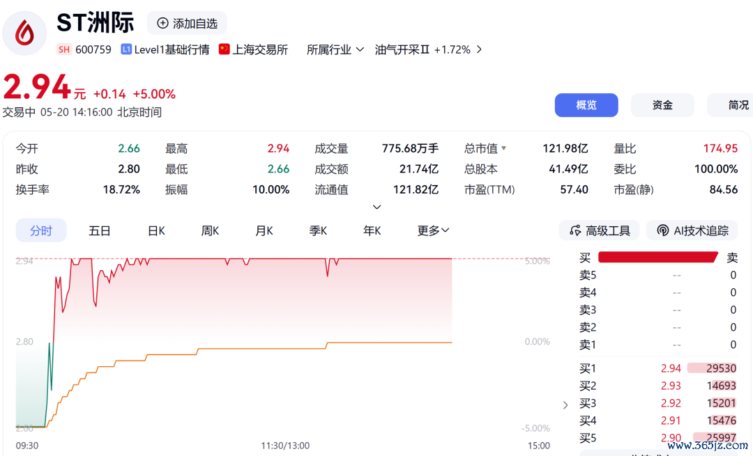Screen dimensions: 753x456
Task: Click the 换手率 value 18.72%
Action: pyautogui.click(x=121, y=189)
